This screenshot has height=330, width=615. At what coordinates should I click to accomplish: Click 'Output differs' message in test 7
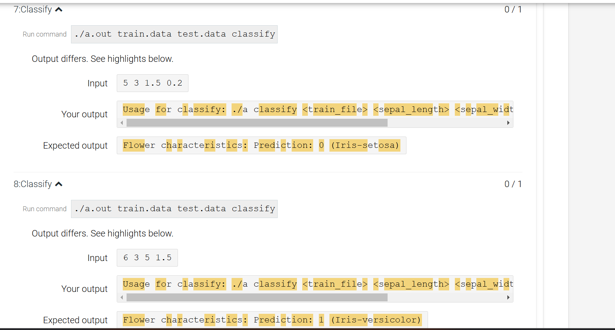[102, 59]
